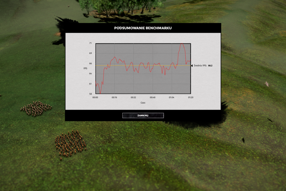Click the 66.2 average FPS value
The height and width of the screenshot is (191, 286).
[x=210, y=66]
